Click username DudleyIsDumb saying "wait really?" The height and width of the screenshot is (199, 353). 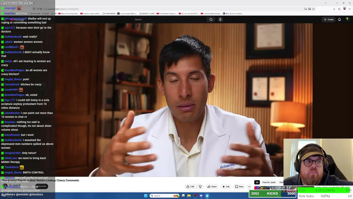click(13, 37)
